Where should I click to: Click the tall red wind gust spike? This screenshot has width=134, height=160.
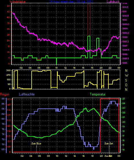coord(89,20)
